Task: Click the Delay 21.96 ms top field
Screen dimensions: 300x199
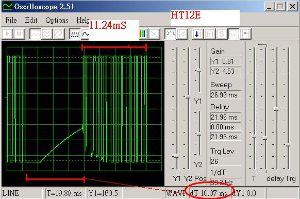Action: click(x=226, y=117)
